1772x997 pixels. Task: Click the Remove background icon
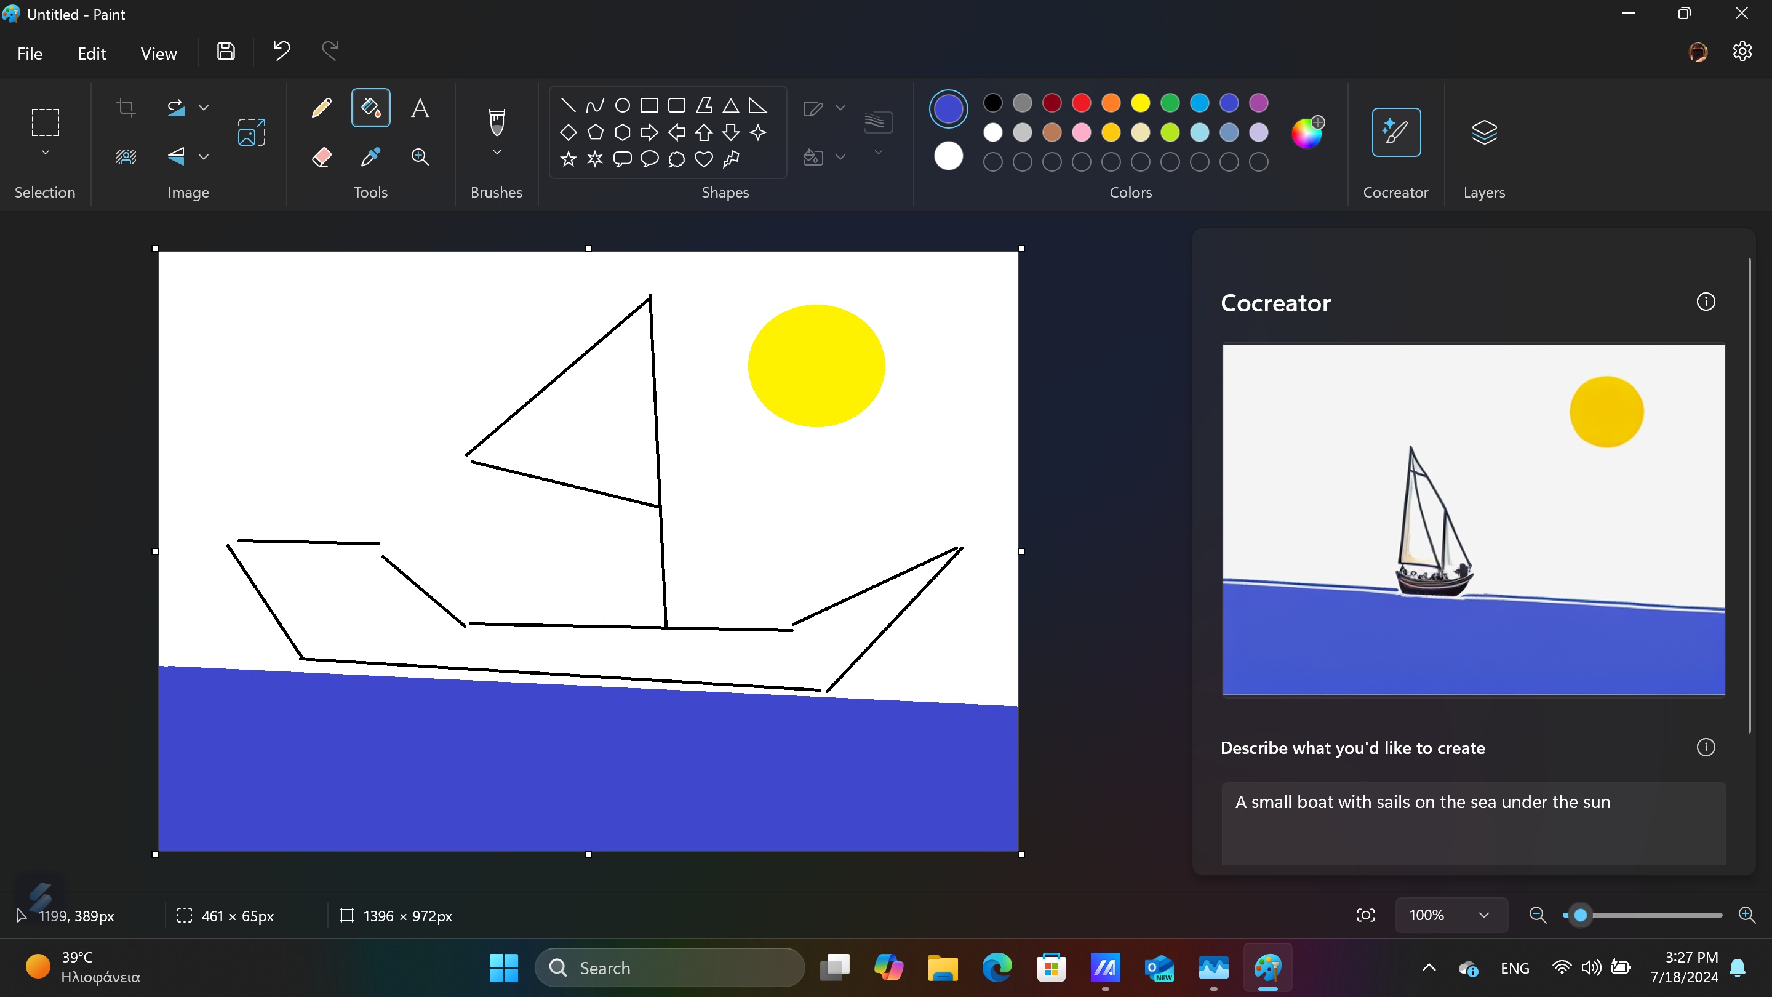coord(126,158)
